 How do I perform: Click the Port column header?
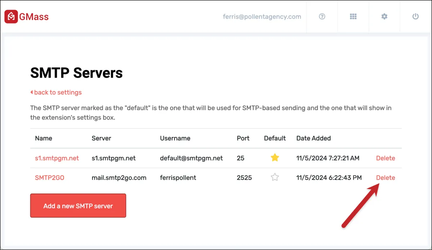(x=243, y=138)
